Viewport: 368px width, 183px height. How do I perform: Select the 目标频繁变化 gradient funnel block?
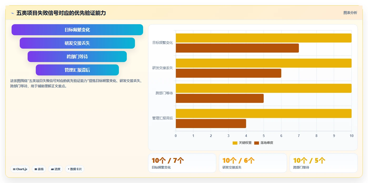click(x=77, y=30)
